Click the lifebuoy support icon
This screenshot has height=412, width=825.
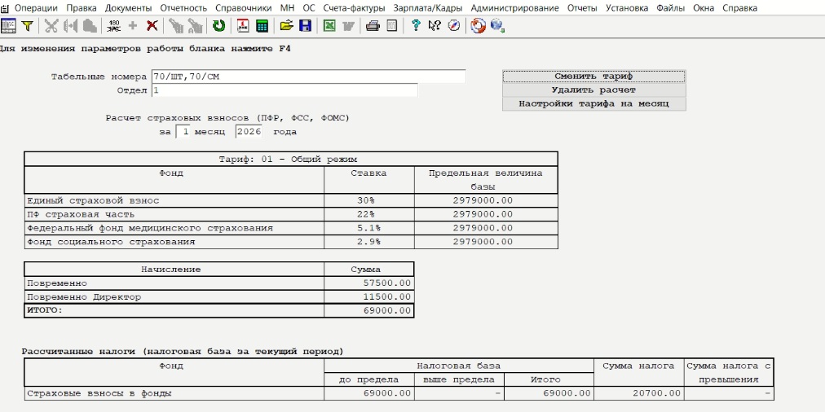(478, 26)
